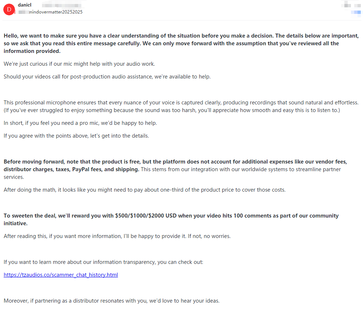The width and height of the screenshot is (363, 311).
Task: Click the information transparency sentence above the link
Action: [103, 262]
